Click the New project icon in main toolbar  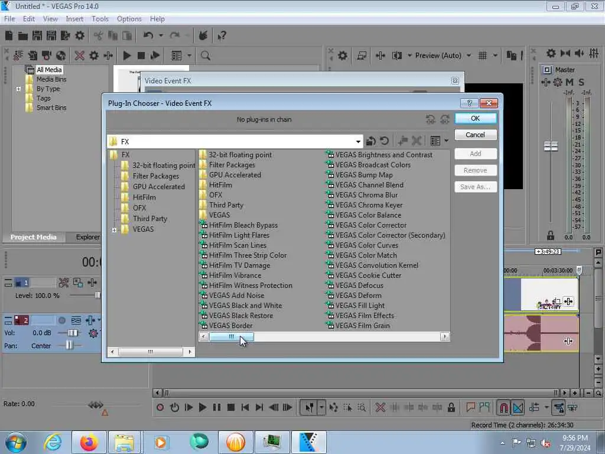(x=9, y=36)
